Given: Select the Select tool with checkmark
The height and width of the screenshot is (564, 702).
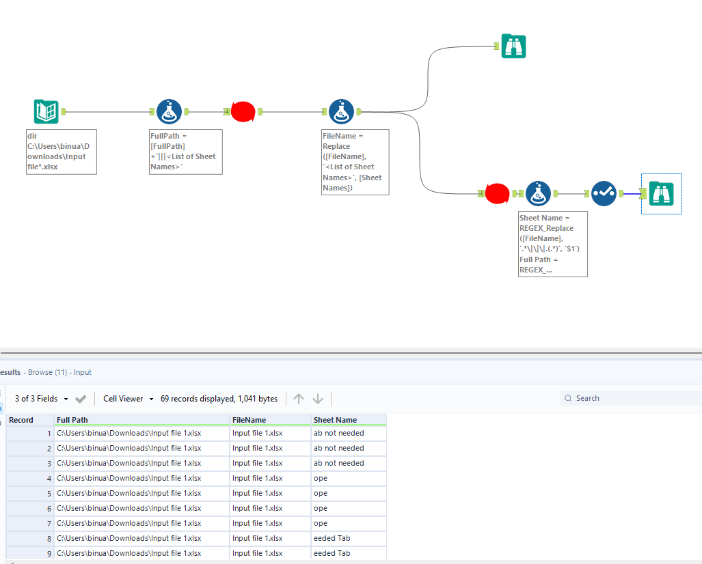Looking at the screenshot, I should pos(604,194).
